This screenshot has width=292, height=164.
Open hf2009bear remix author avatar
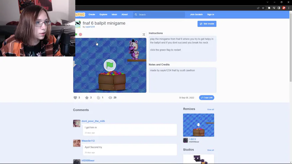pyautogui.click(x=186, y=140)
